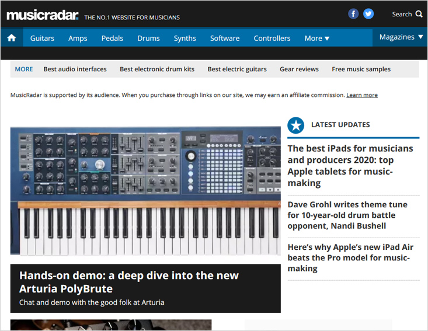Click the MORE trending label

[24, 69]
